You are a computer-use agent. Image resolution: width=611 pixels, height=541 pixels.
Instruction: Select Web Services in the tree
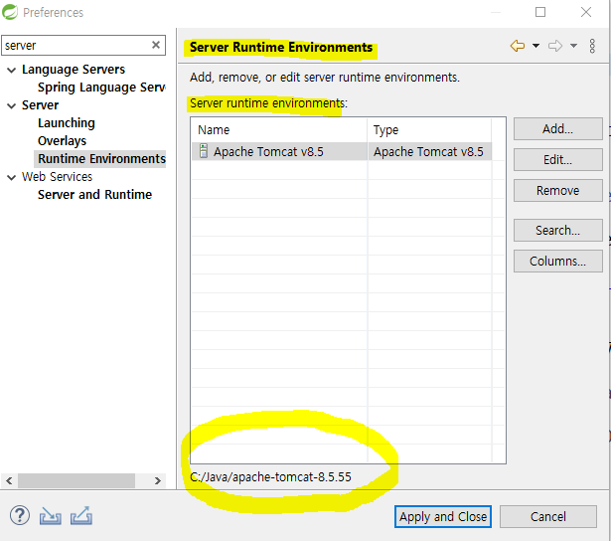pyautogui.click(x=57, y=177)
